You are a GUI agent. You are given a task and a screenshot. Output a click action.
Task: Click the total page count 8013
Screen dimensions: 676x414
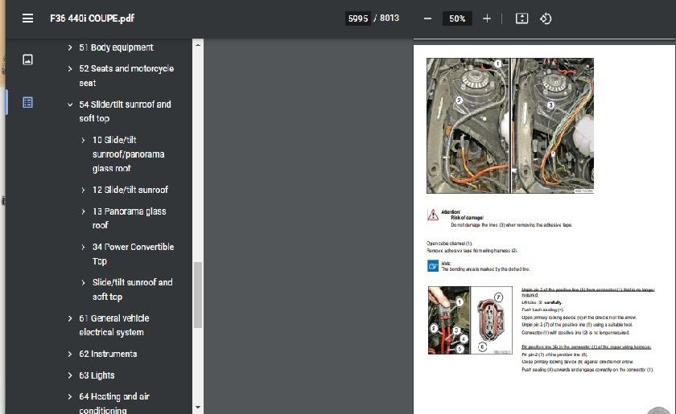pos(390,18)
